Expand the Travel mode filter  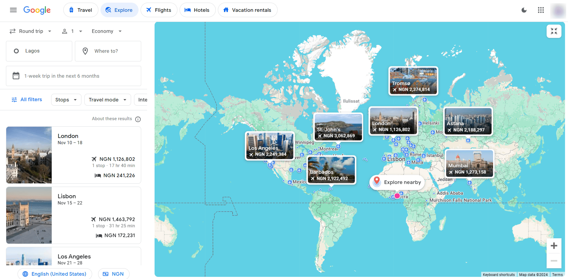click(108, 100)
